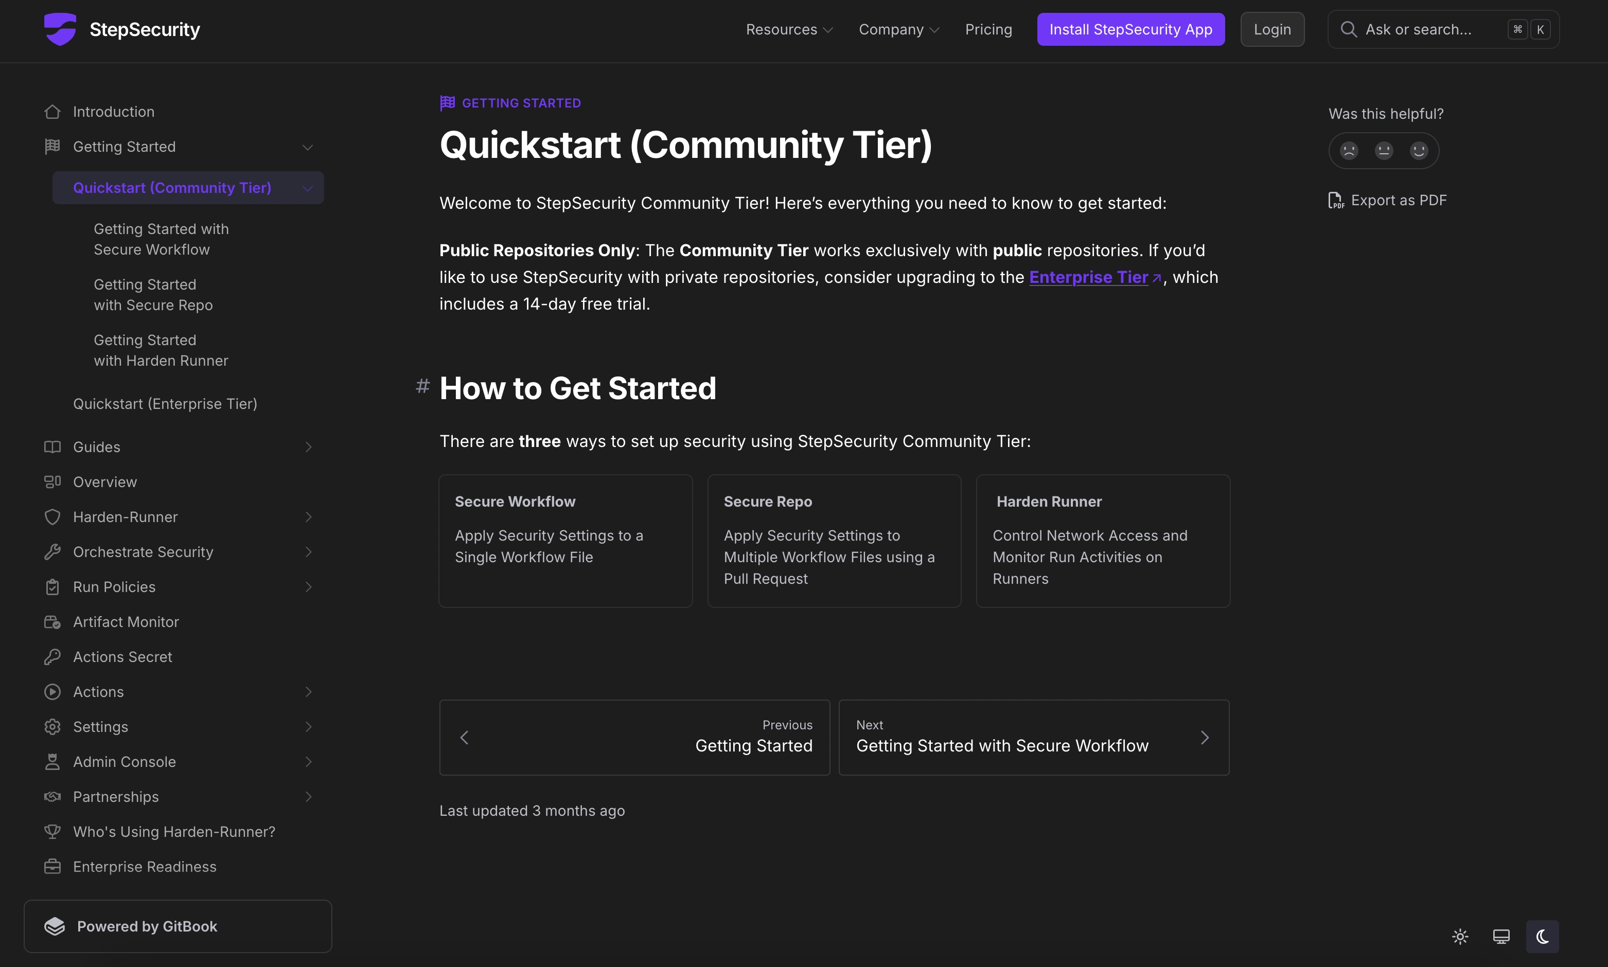Click the previous page left arrow
This screenshot has width=1608, height=967.
click(465, 738)
